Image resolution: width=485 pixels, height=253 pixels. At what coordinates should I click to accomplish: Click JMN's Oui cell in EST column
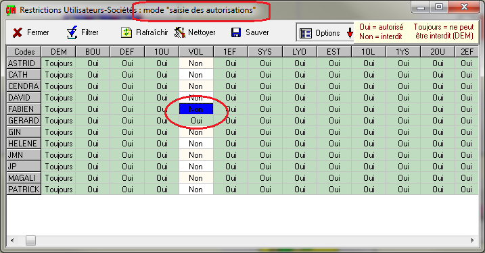pos(334,155)
